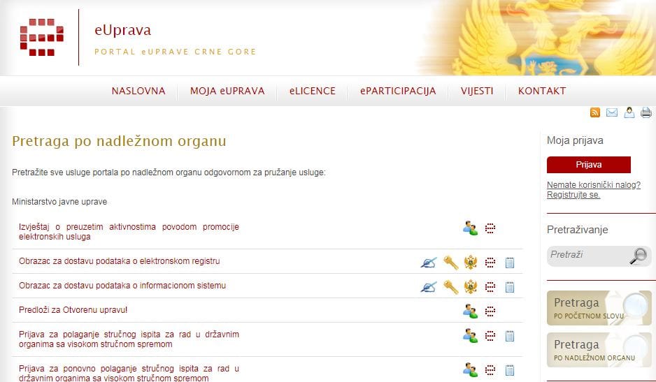Open Obrazac za dostavu podataka o elektronskom registru

pos(119,261)
